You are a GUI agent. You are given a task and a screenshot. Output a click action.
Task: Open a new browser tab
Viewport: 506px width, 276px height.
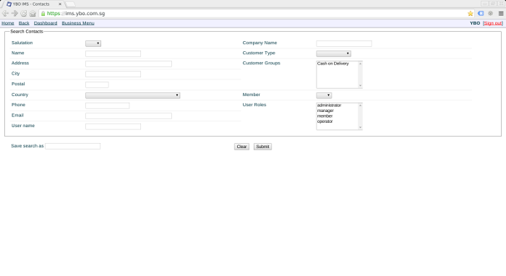point(70,4)
